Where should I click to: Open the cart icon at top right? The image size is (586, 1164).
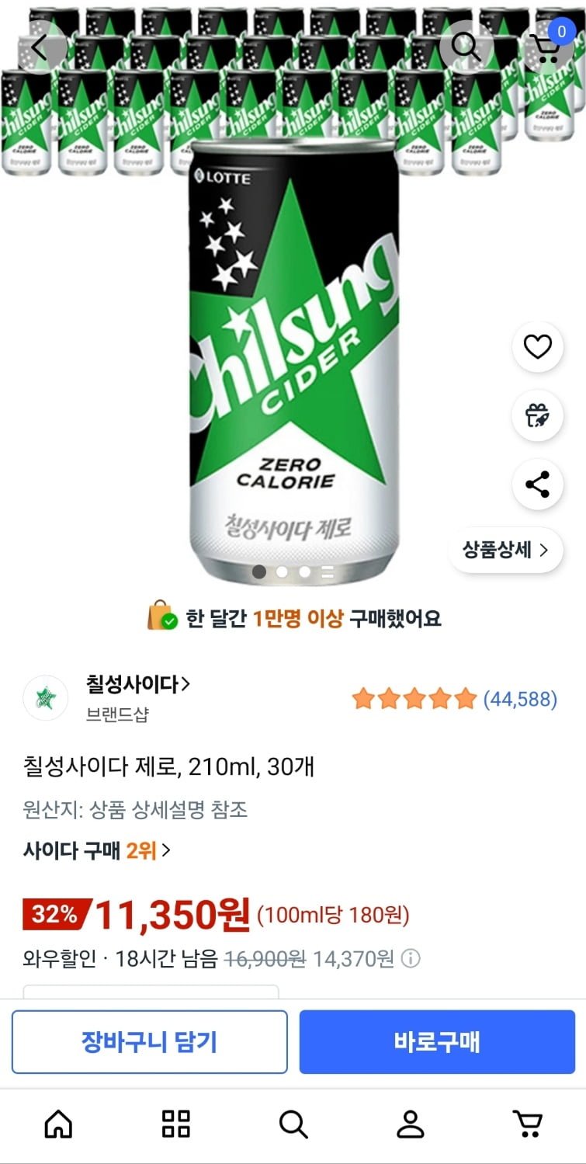click(548, 47)
